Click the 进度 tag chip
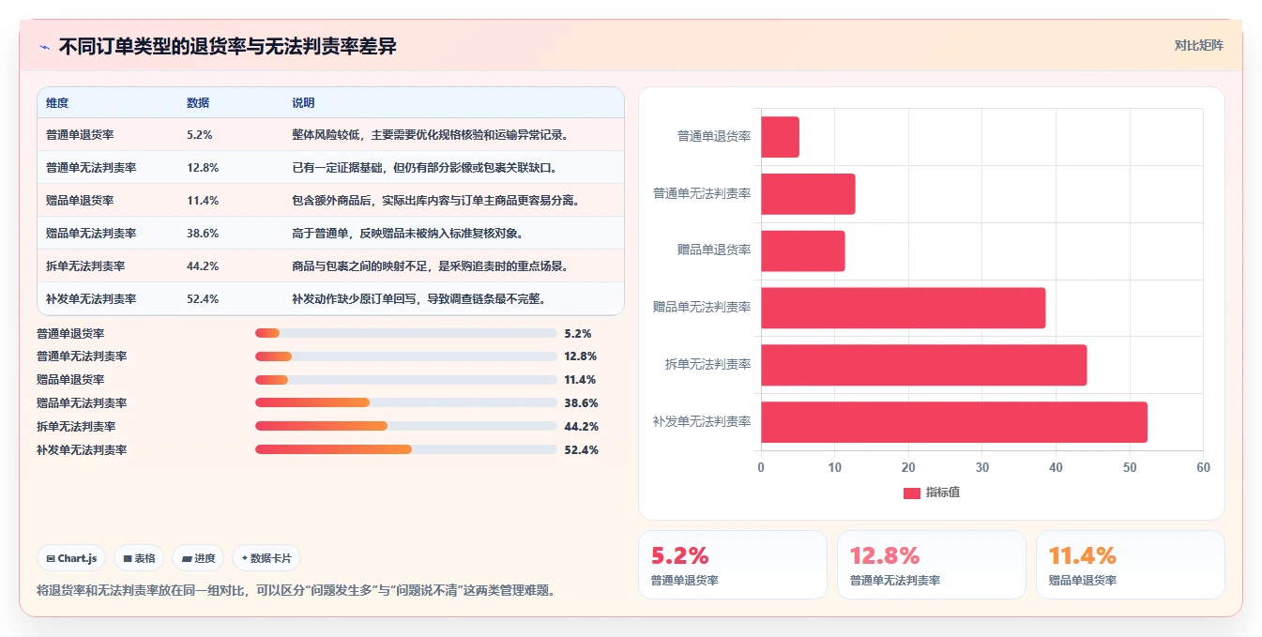Screen dimensions: 1262x637 coord(198,558)
